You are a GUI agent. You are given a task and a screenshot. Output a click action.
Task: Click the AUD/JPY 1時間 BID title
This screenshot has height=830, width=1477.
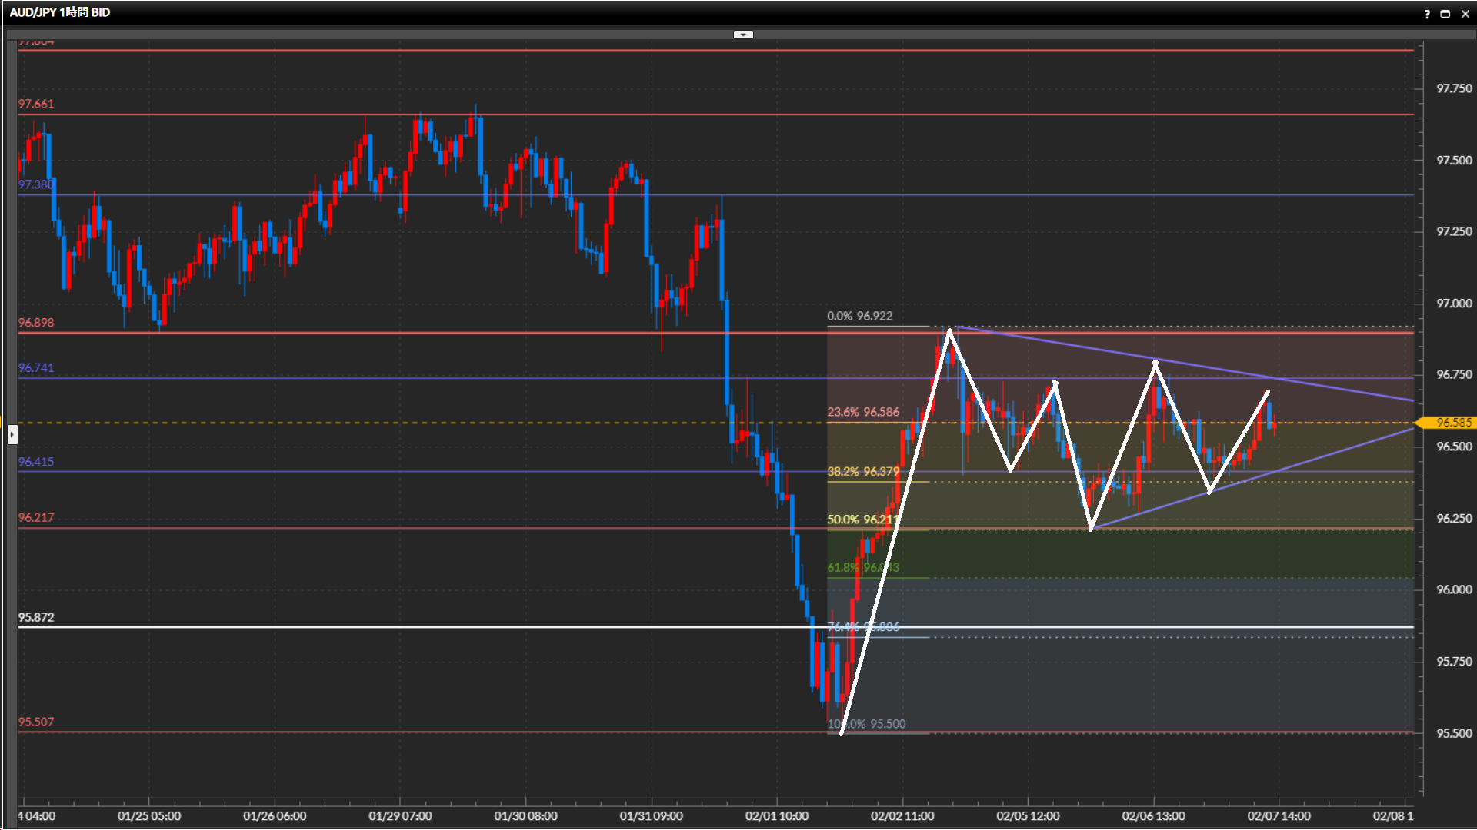click(x=60, y=12)
